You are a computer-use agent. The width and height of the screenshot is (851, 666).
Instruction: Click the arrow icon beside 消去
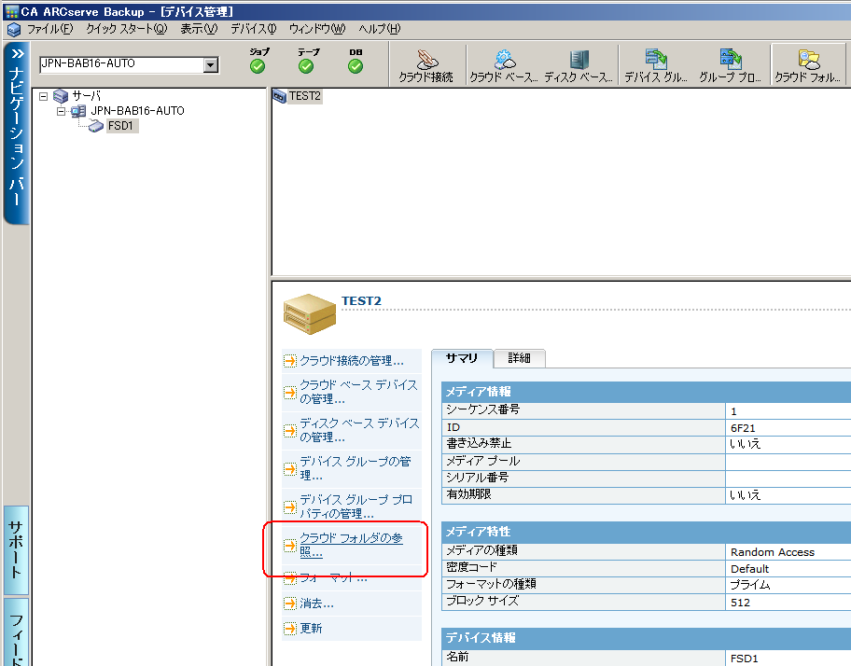(290, 604)
